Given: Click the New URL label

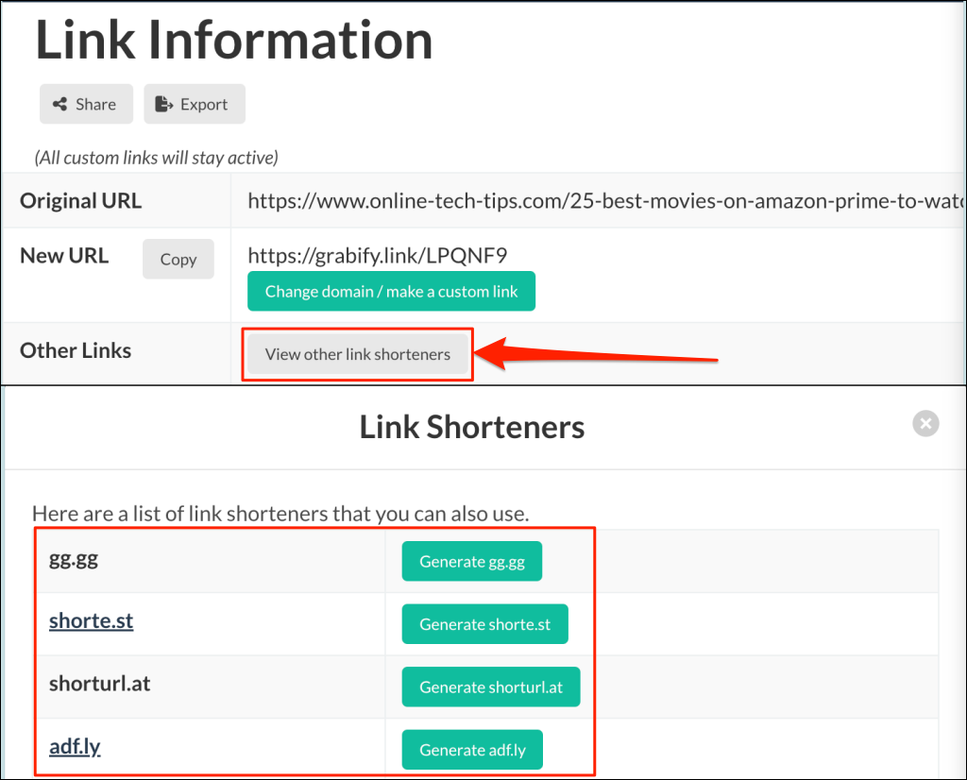Looking at the screenshot, I should click(x=64, y=255).
